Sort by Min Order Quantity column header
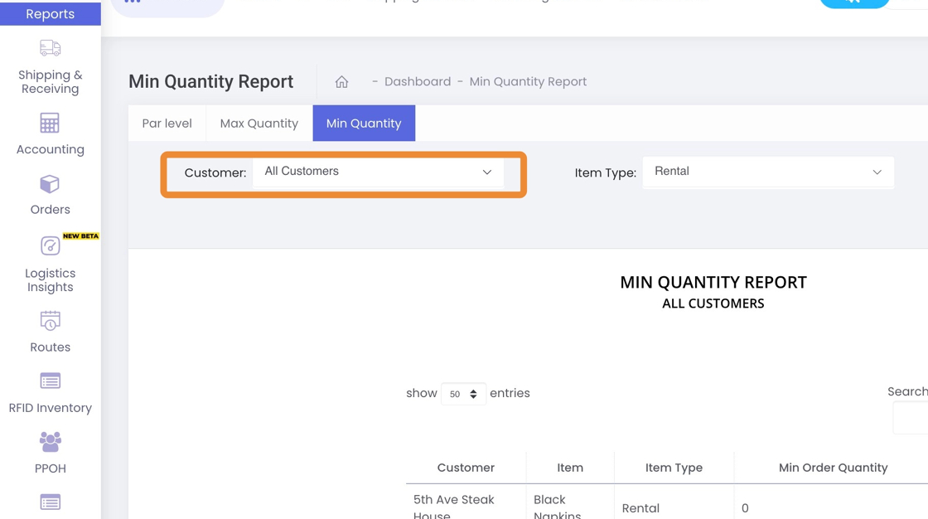Viewport: 928px width, 519px height. 833,468
